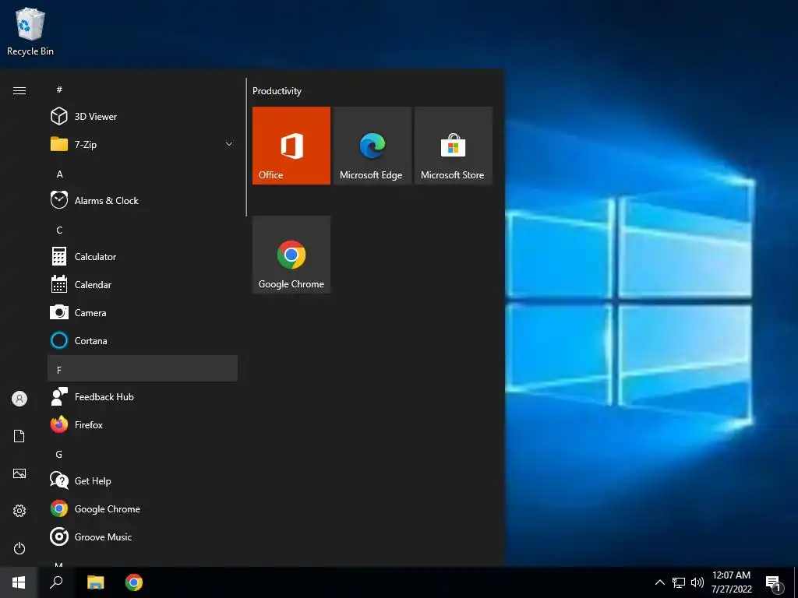This screenshot has width=798, height=598.
Task: Open the network status tray icon
Action: coord(679,582)
